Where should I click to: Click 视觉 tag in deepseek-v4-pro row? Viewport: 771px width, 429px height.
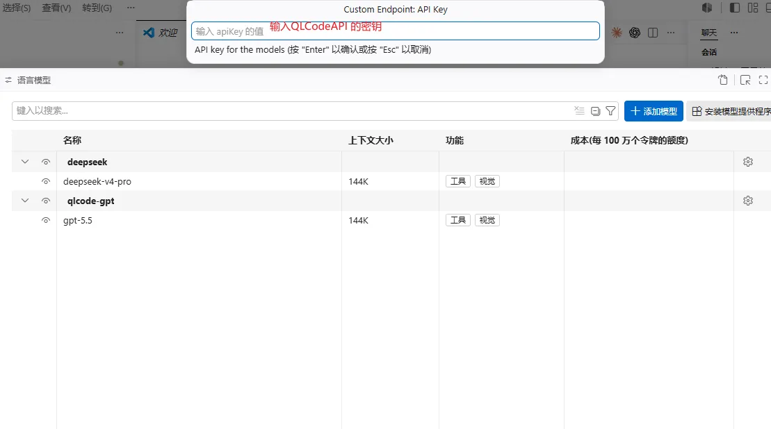coord(487,181)
